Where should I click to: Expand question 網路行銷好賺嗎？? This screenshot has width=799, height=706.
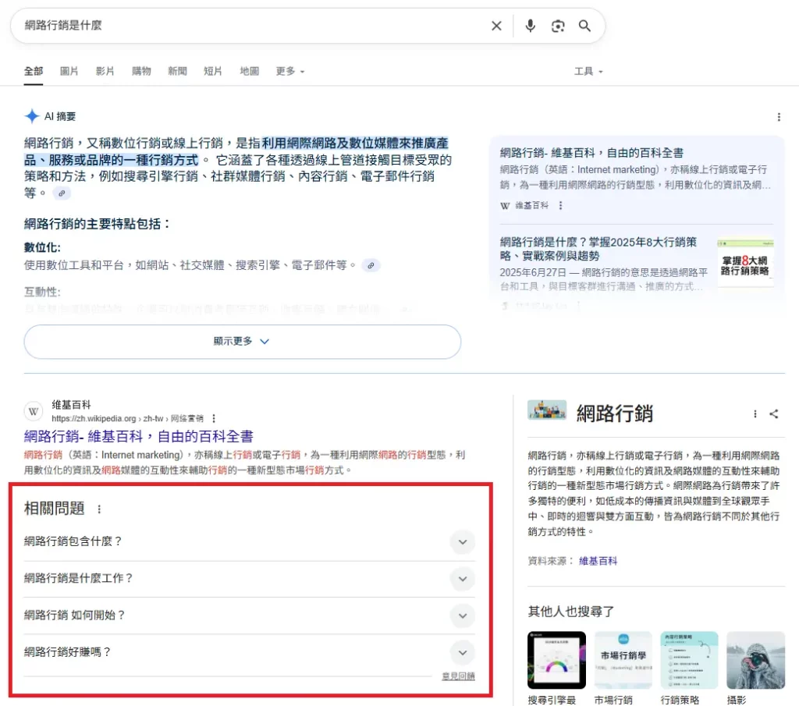click(x=249, y=652)
